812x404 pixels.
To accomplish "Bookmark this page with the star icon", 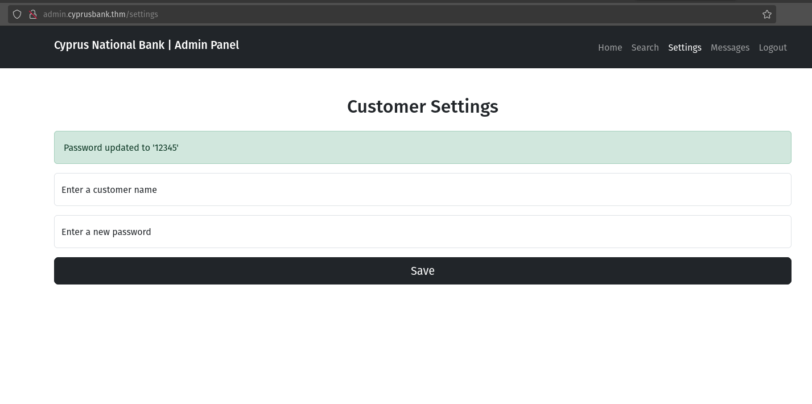I will (x=767, y=14).
